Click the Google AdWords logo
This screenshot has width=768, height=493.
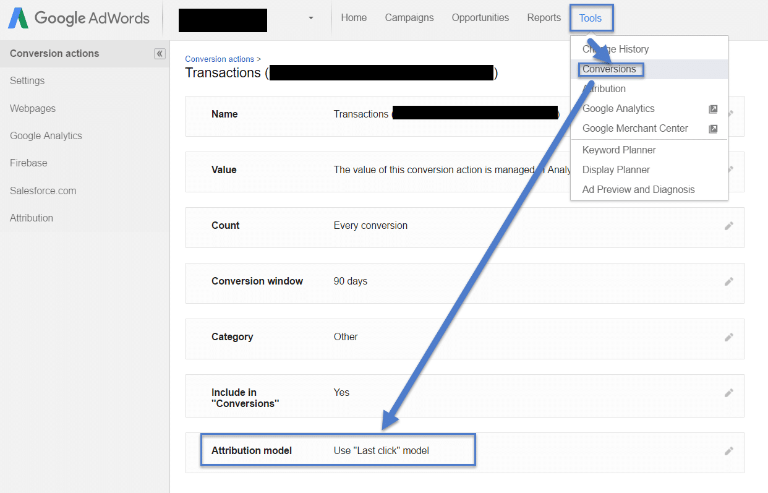tap(79, 19)
